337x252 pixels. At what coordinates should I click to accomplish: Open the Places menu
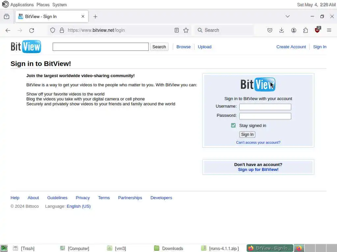pos(43,5)
